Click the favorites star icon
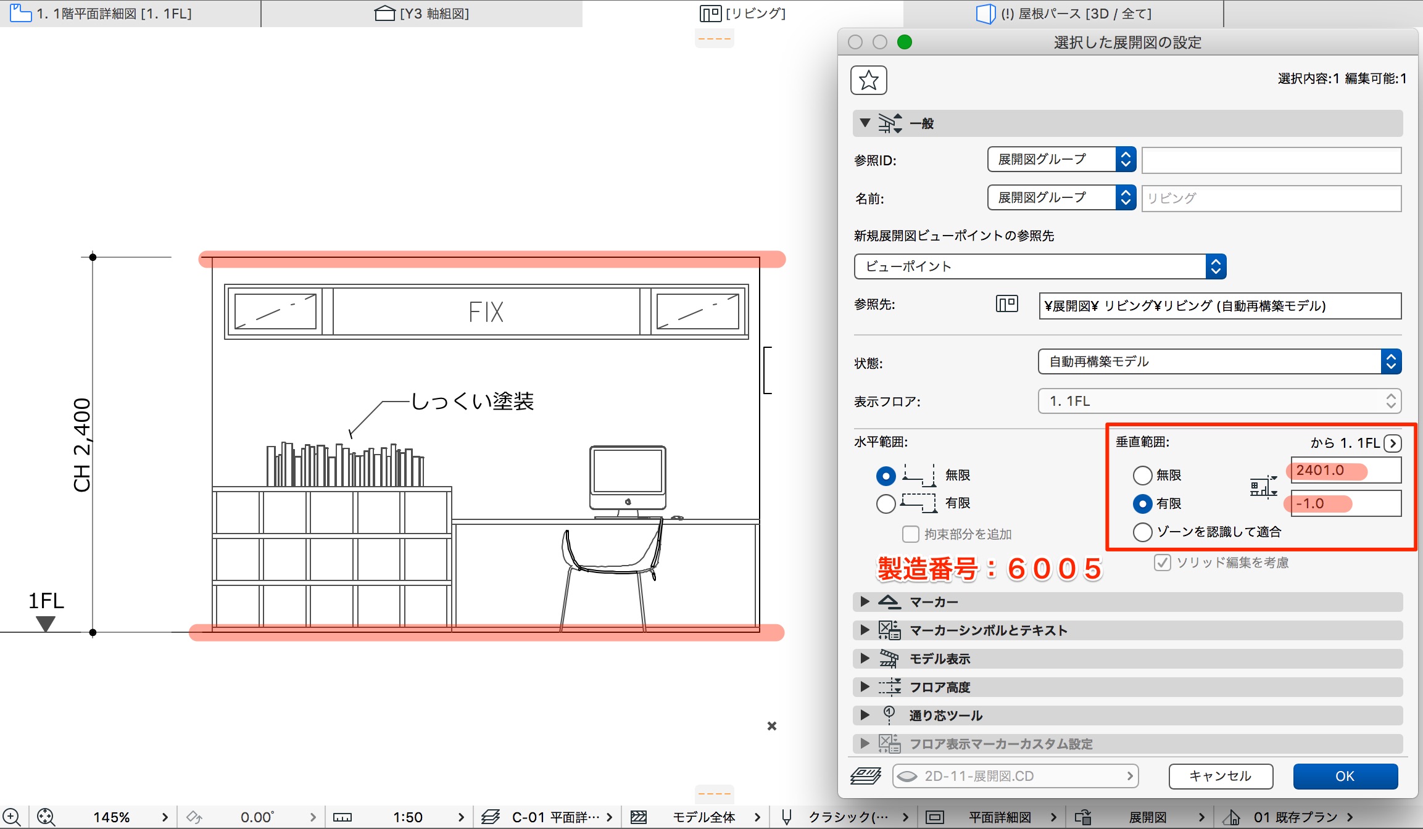 868,80
